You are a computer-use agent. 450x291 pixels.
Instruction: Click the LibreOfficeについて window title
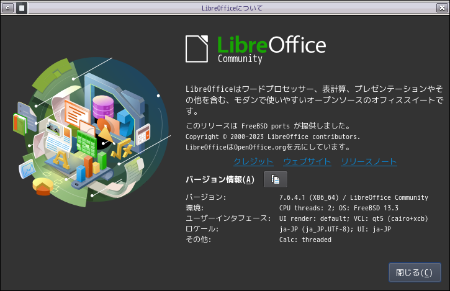coord(232,8)
